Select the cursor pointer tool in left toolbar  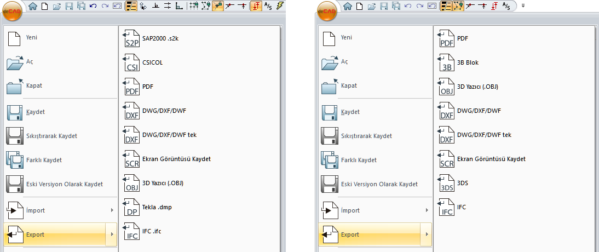click(x=143, y=6)
